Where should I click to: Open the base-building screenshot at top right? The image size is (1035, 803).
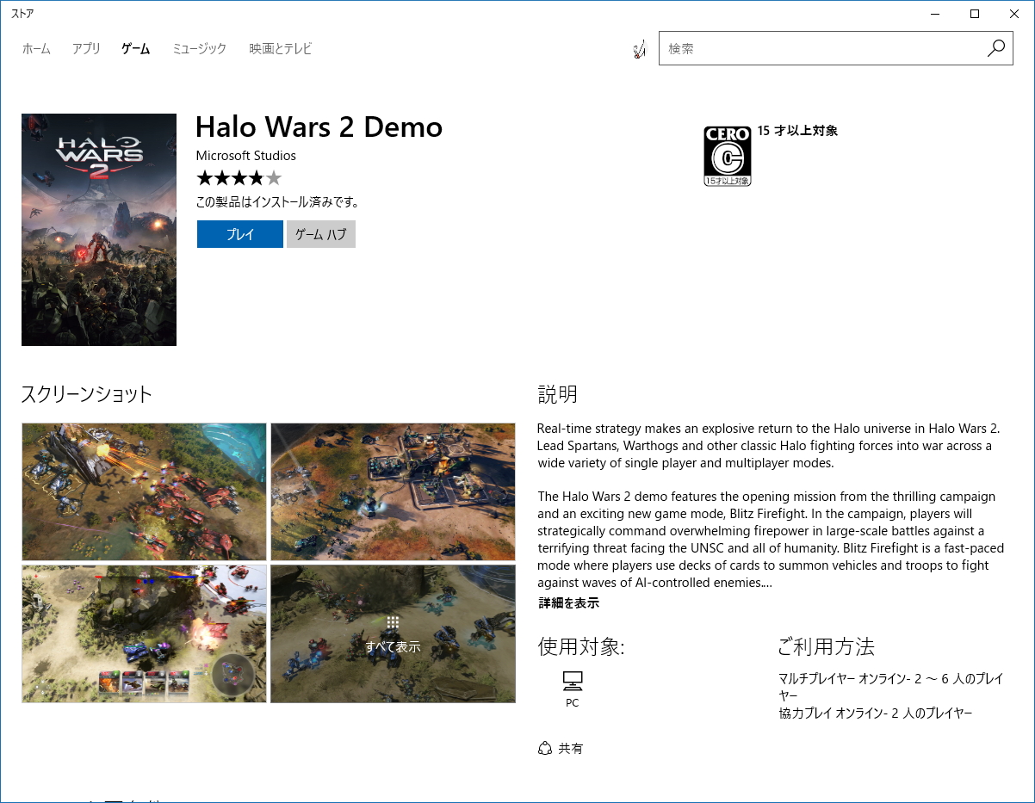[393, 491]
